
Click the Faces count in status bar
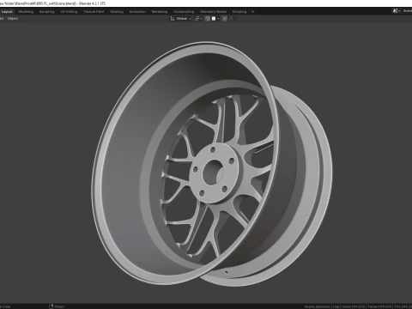click(x=379, y=306)
